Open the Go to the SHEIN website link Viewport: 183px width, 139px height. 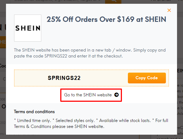[91, 95]
